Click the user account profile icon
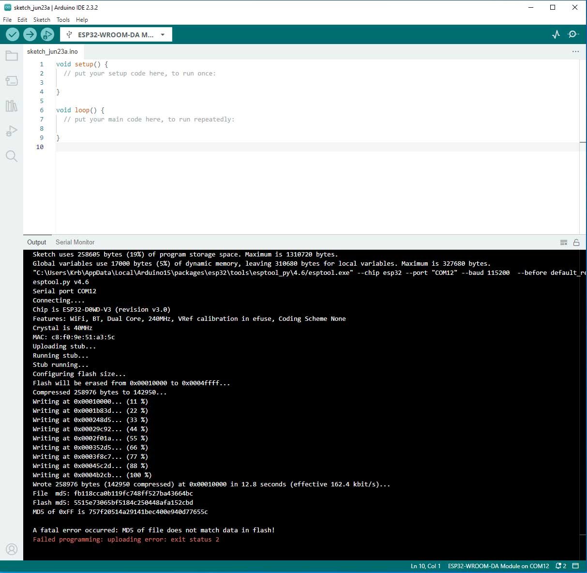The image size is (587, 573). click(x=12, y=549)
